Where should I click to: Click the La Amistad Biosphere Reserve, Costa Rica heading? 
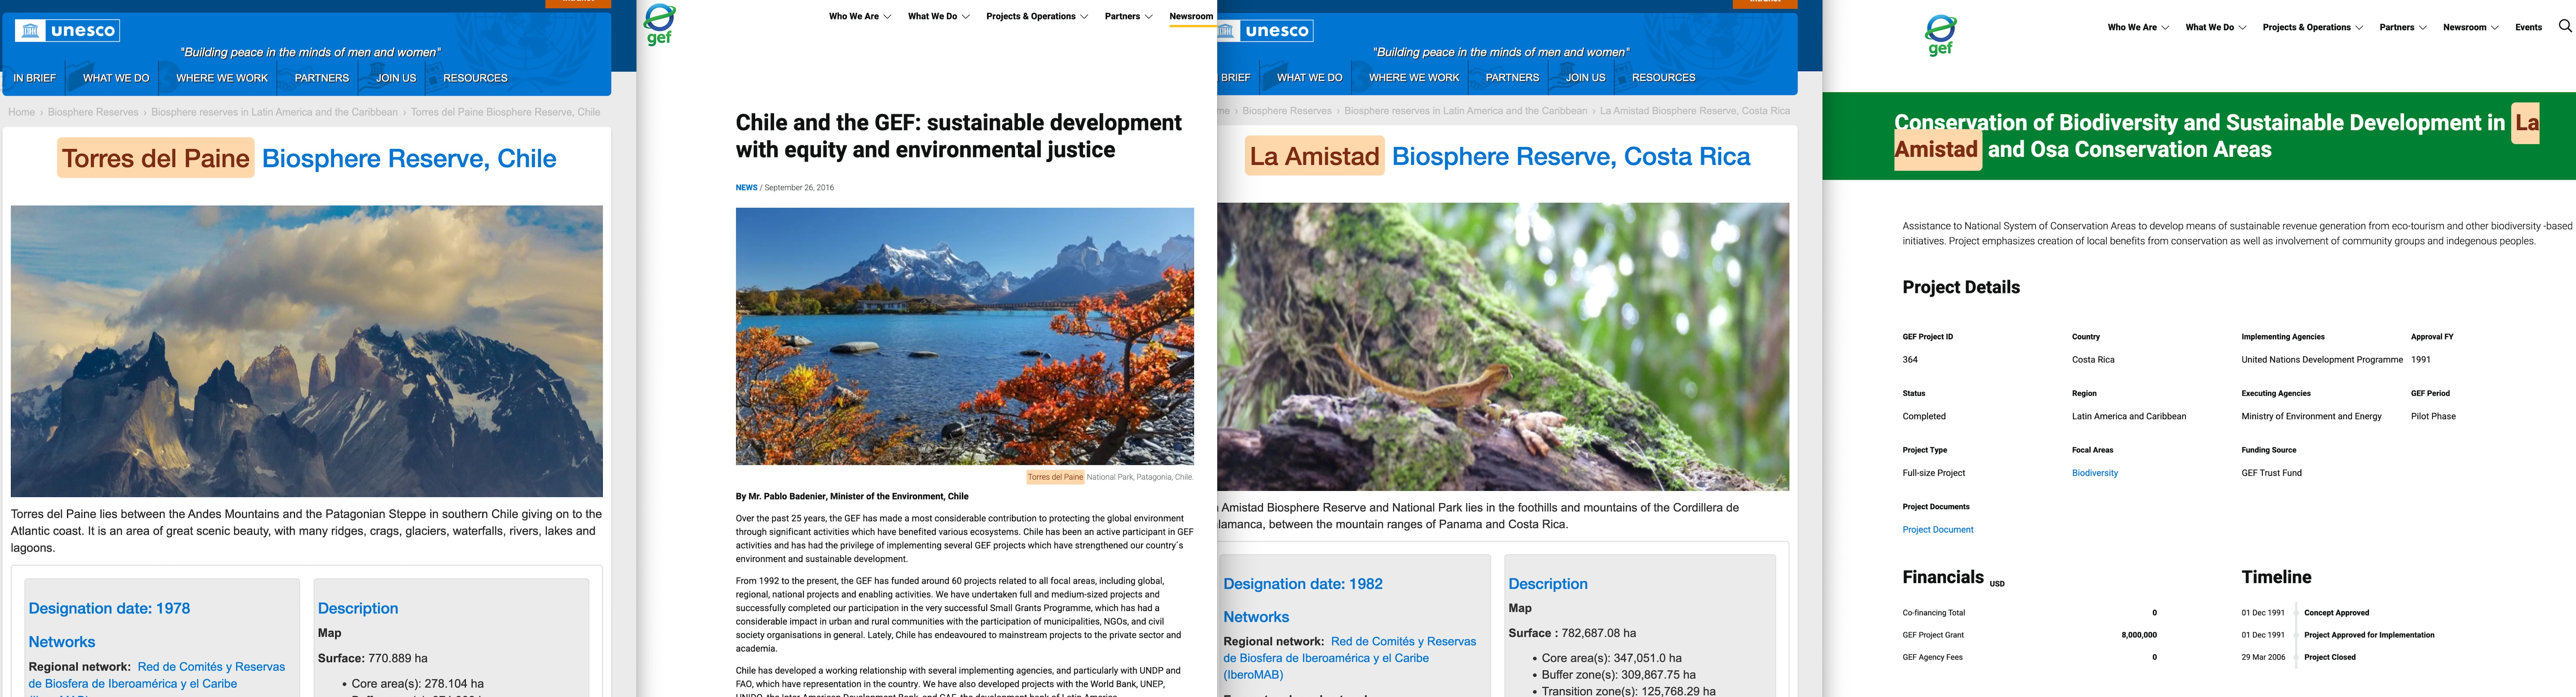[x=1497, y=156]
